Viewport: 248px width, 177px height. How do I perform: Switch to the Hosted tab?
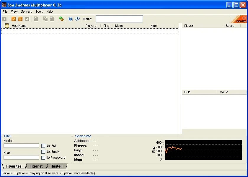click(56, 166)
